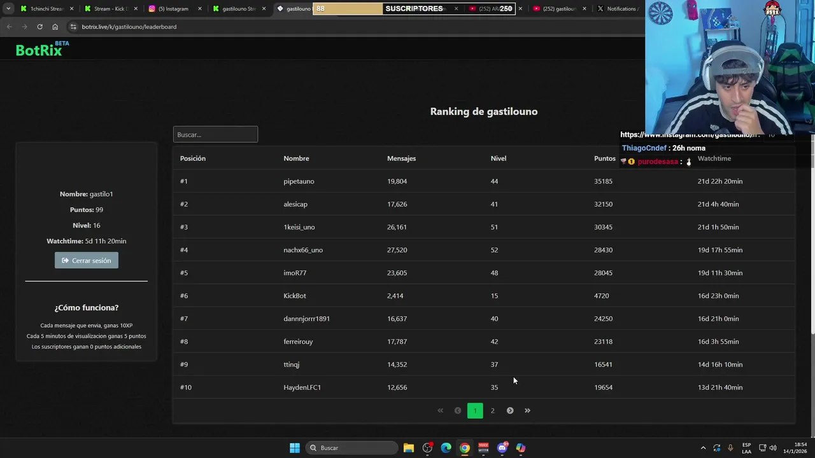This screenshot has height=458, width=815.
Task: Click the microphone tray icon
Action: pyautogui.click(x=730, y=448)
